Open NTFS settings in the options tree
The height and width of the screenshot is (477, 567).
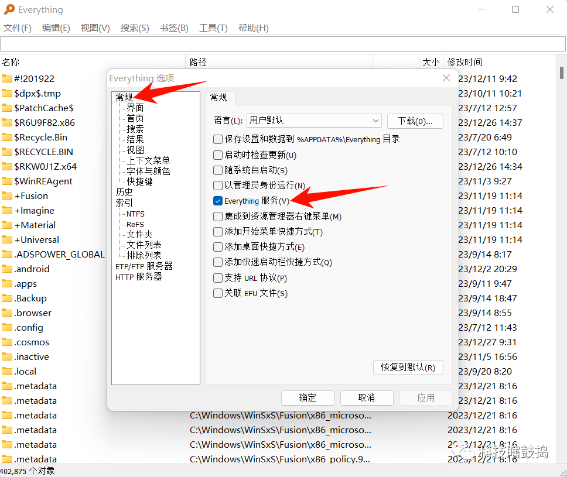coord(135,214)
